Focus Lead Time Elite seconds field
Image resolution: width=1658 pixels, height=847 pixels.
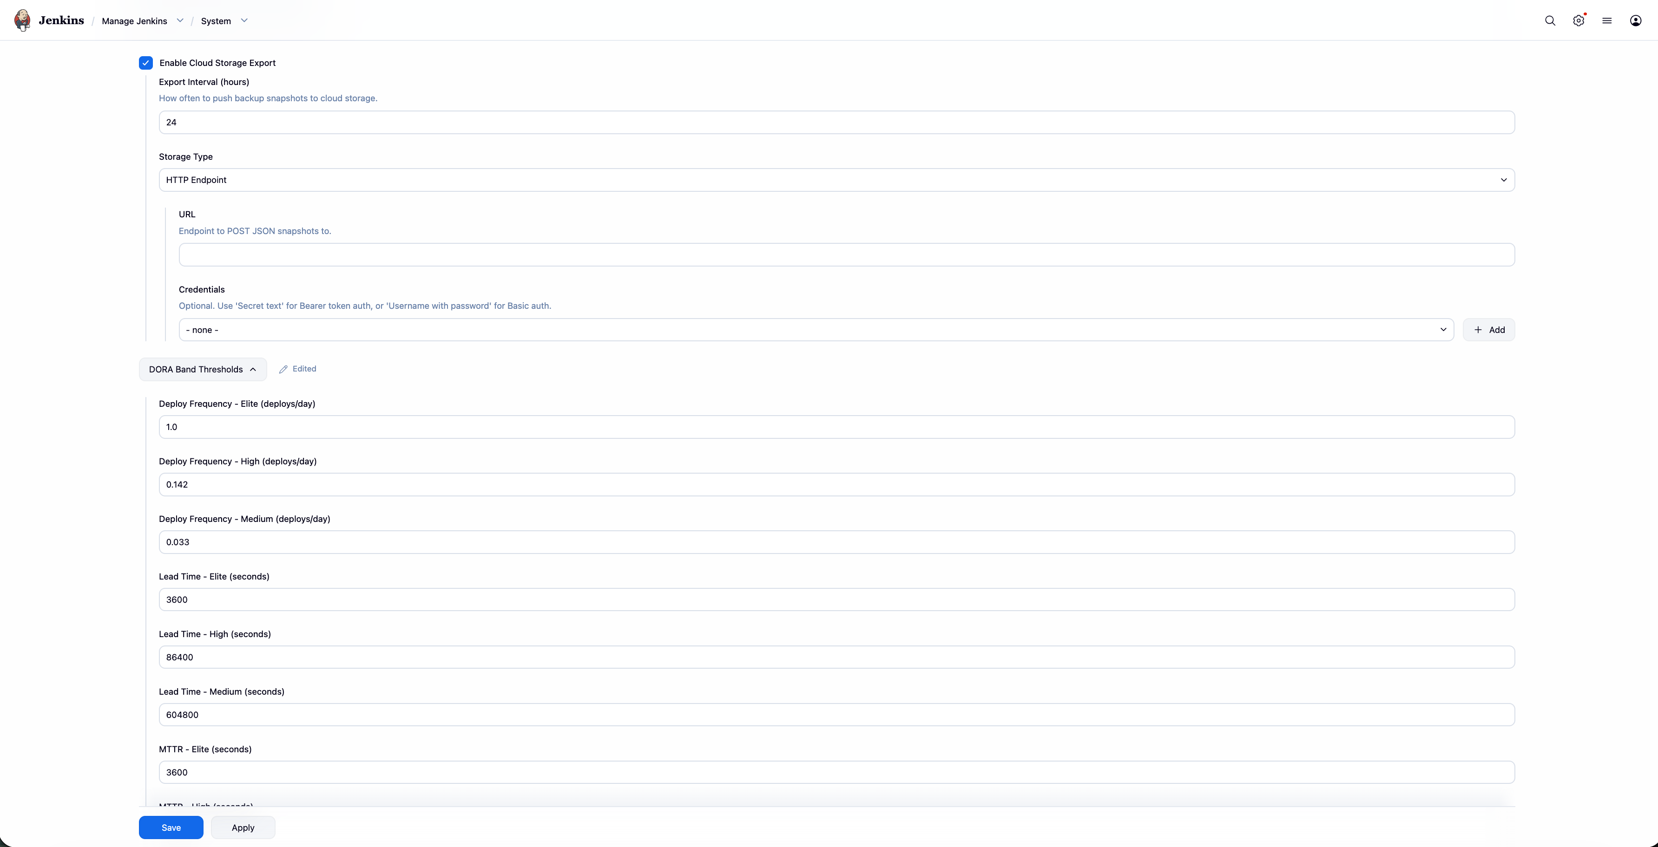(x=837, y=599)
